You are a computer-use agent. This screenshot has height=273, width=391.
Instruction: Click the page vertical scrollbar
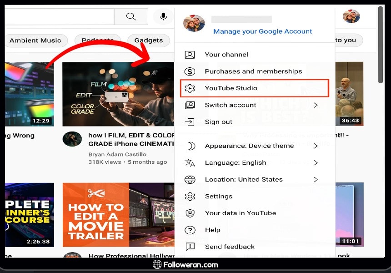[x=381, y=45]
